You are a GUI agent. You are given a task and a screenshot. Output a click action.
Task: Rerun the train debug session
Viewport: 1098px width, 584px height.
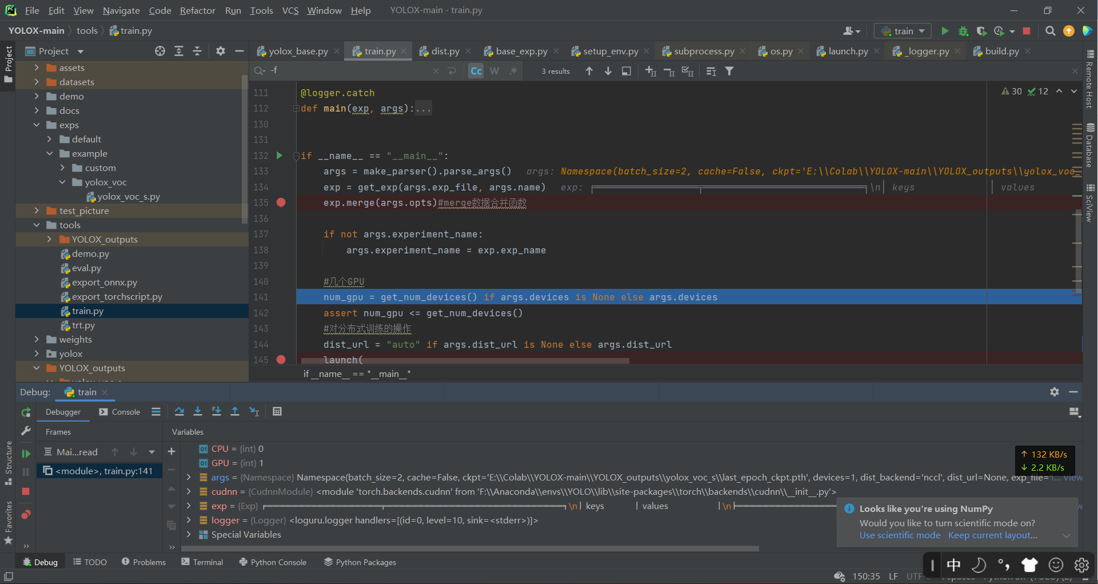coord(26,412)
